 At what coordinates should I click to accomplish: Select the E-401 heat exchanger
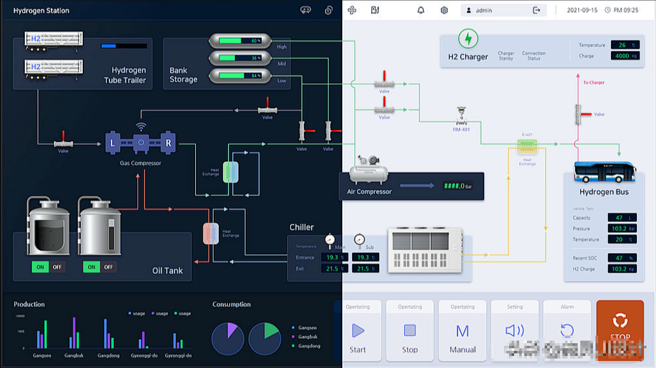point(527,146)
